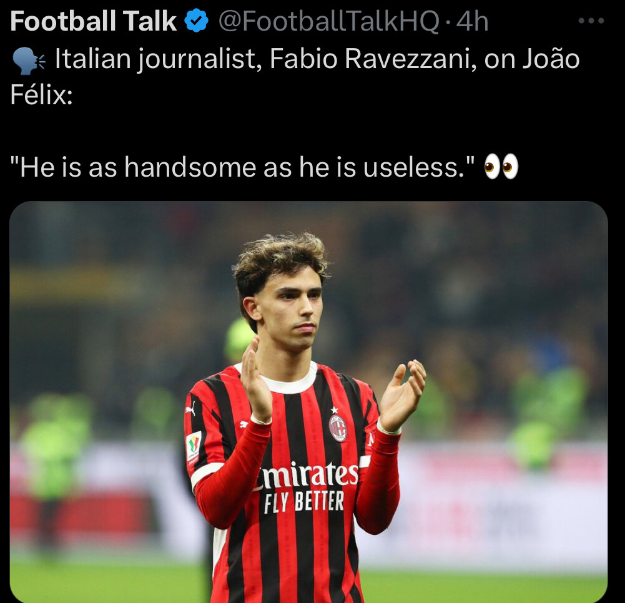
Task: Click the FLY BETTER text on the jersey
Action: pyautogui.click(x=303, y=502)
